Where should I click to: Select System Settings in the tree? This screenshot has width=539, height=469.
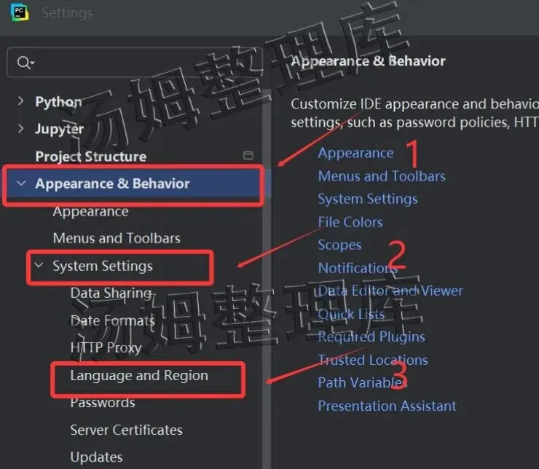[x=103, y=266]
